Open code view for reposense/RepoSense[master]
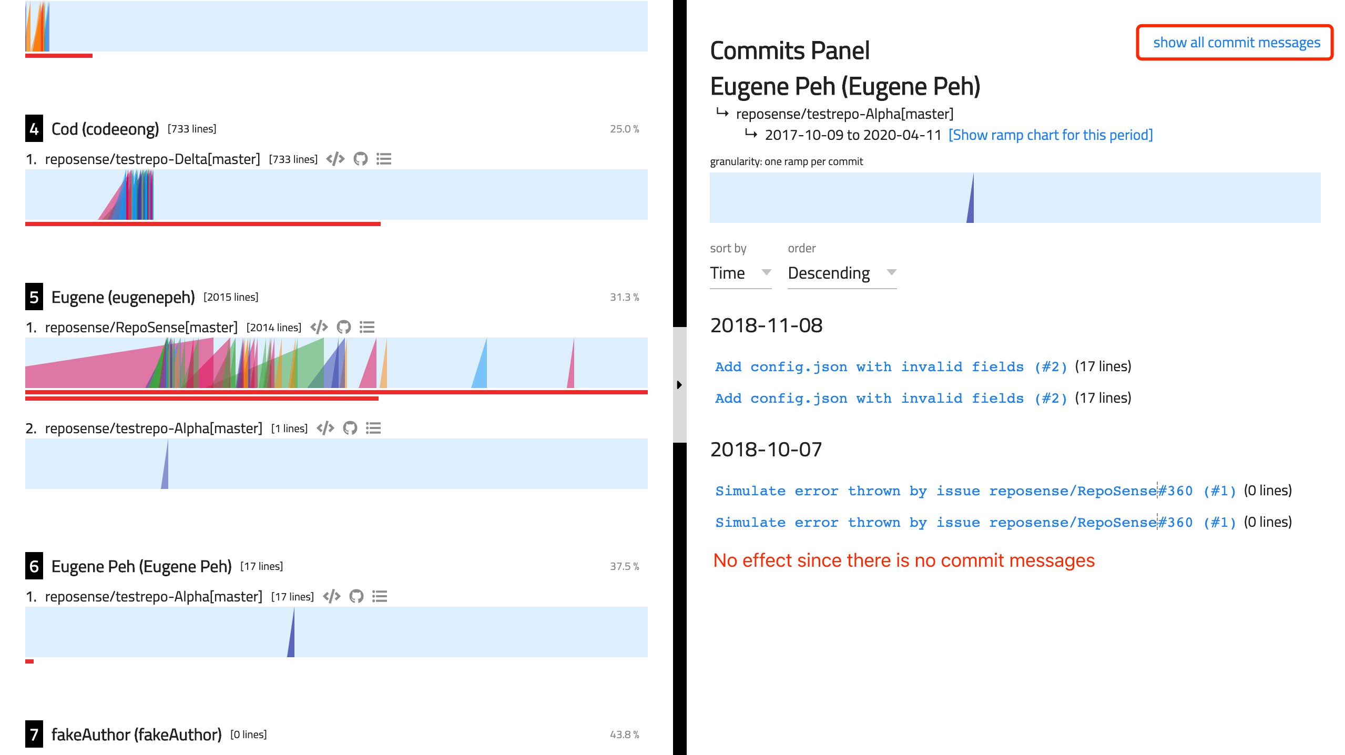Viewport: 1345px width, 755px height. [318, 327]
